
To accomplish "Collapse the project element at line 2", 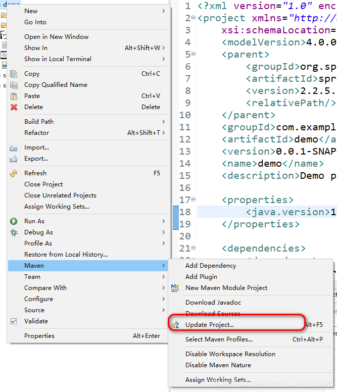I will pos(194,18).
